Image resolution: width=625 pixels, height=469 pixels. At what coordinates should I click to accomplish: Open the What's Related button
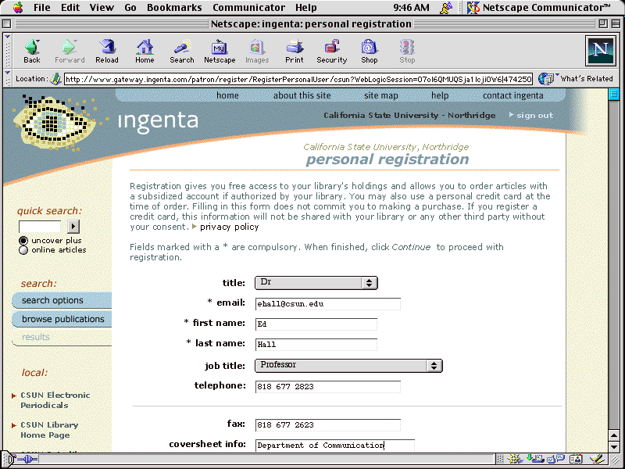pos(576,79)
